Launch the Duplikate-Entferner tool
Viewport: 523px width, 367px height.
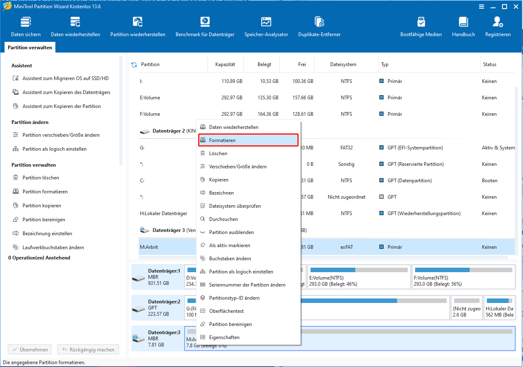320,27
